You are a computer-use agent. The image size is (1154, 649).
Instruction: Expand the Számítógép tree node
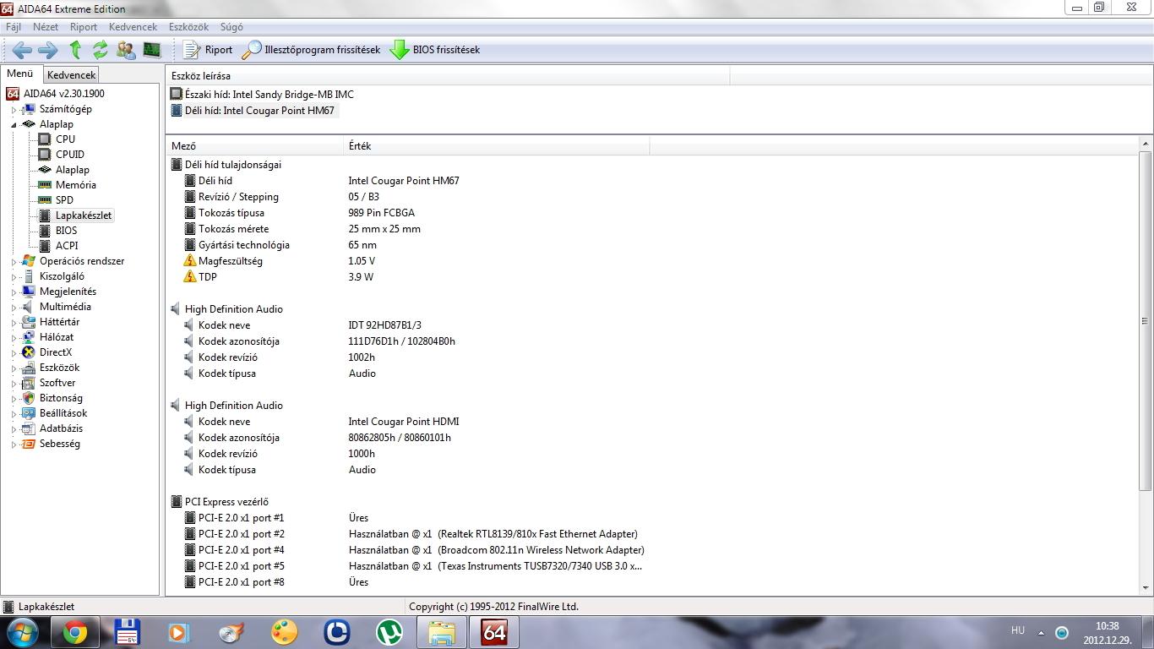coord(14,110)
